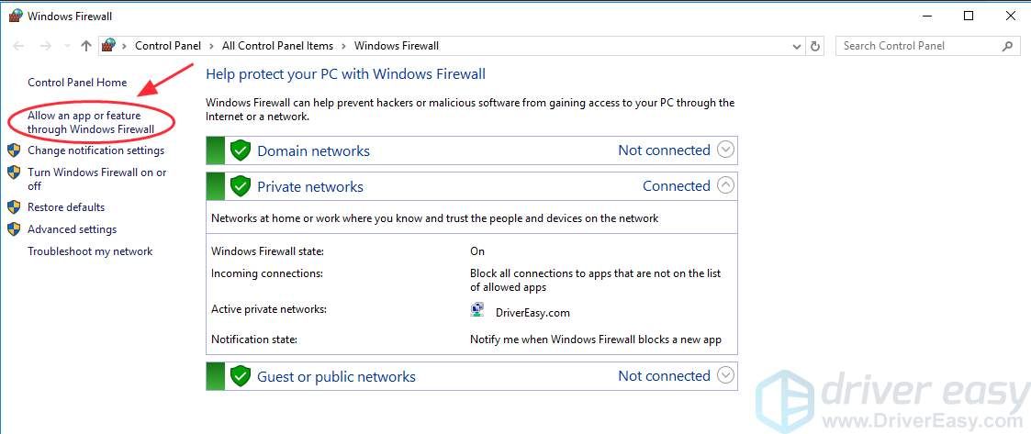Click the shield beside Guest or public networks
Viewport: 1031px width, 434px height.
tap(241, 376)
